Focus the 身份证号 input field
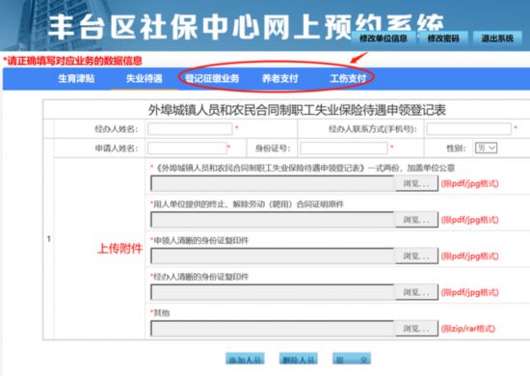 tap(344, 148)
